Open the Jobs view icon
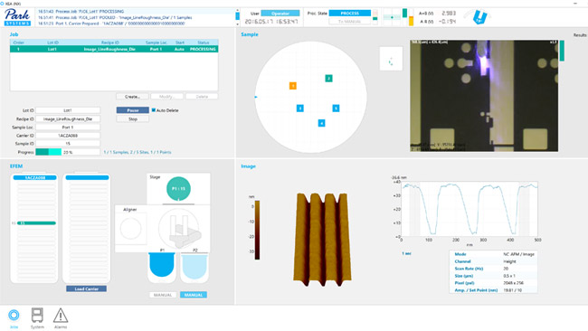 click(14, 316)
